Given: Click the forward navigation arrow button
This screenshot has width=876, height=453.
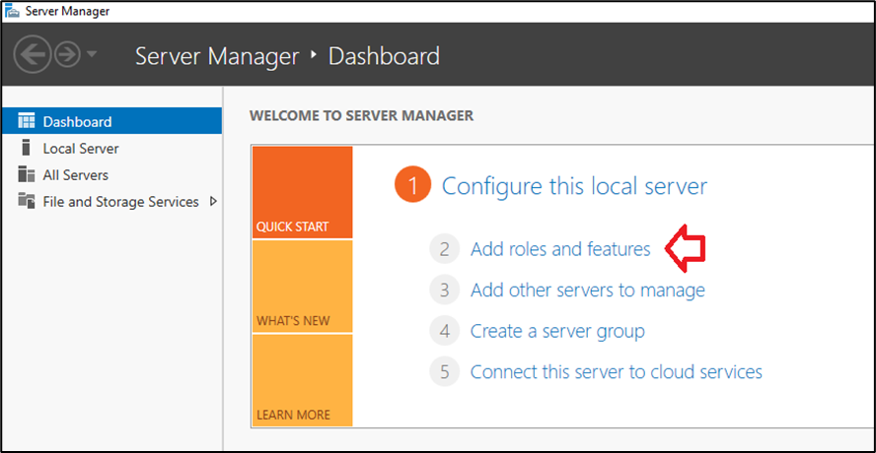Looking at the screenshot, I should point(67,56).
